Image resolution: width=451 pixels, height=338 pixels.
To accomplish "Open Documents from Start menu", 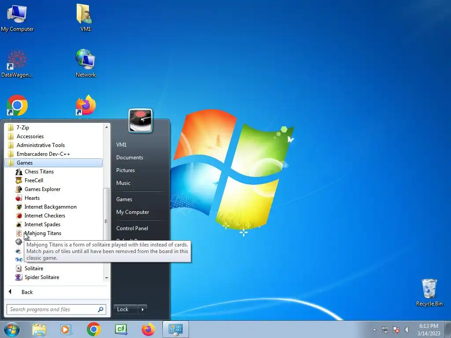I will (x=130, y=158).
